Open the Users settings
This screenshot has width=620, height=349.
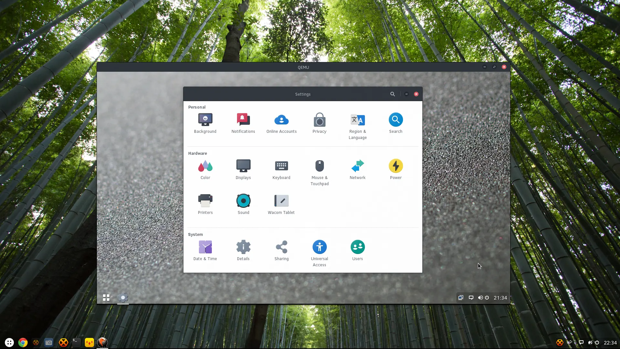coord(357,251)
